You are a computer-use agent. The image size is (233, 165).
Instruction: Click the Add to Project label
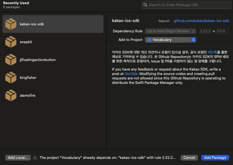coord(130,40)
